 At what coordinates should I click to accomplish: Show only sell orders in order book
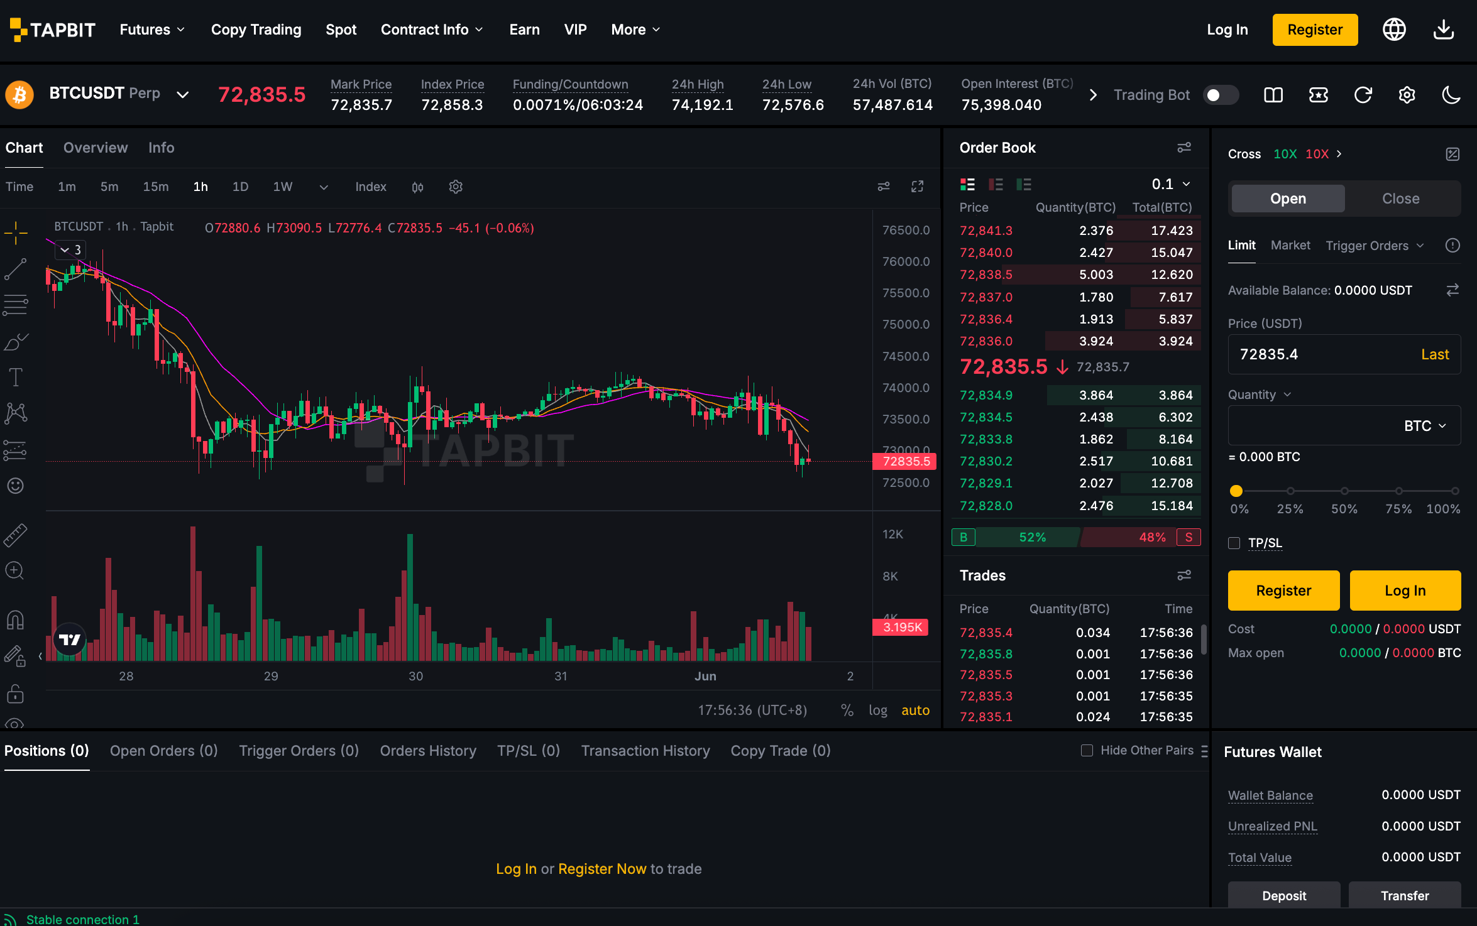click(x=996, y=184)
